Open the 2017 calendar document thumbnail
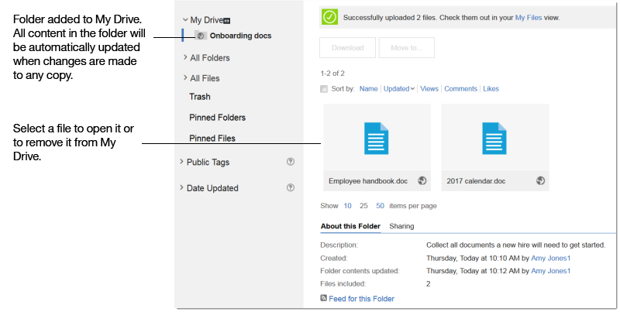Screen dimensions: 620x312 point(494,139)
